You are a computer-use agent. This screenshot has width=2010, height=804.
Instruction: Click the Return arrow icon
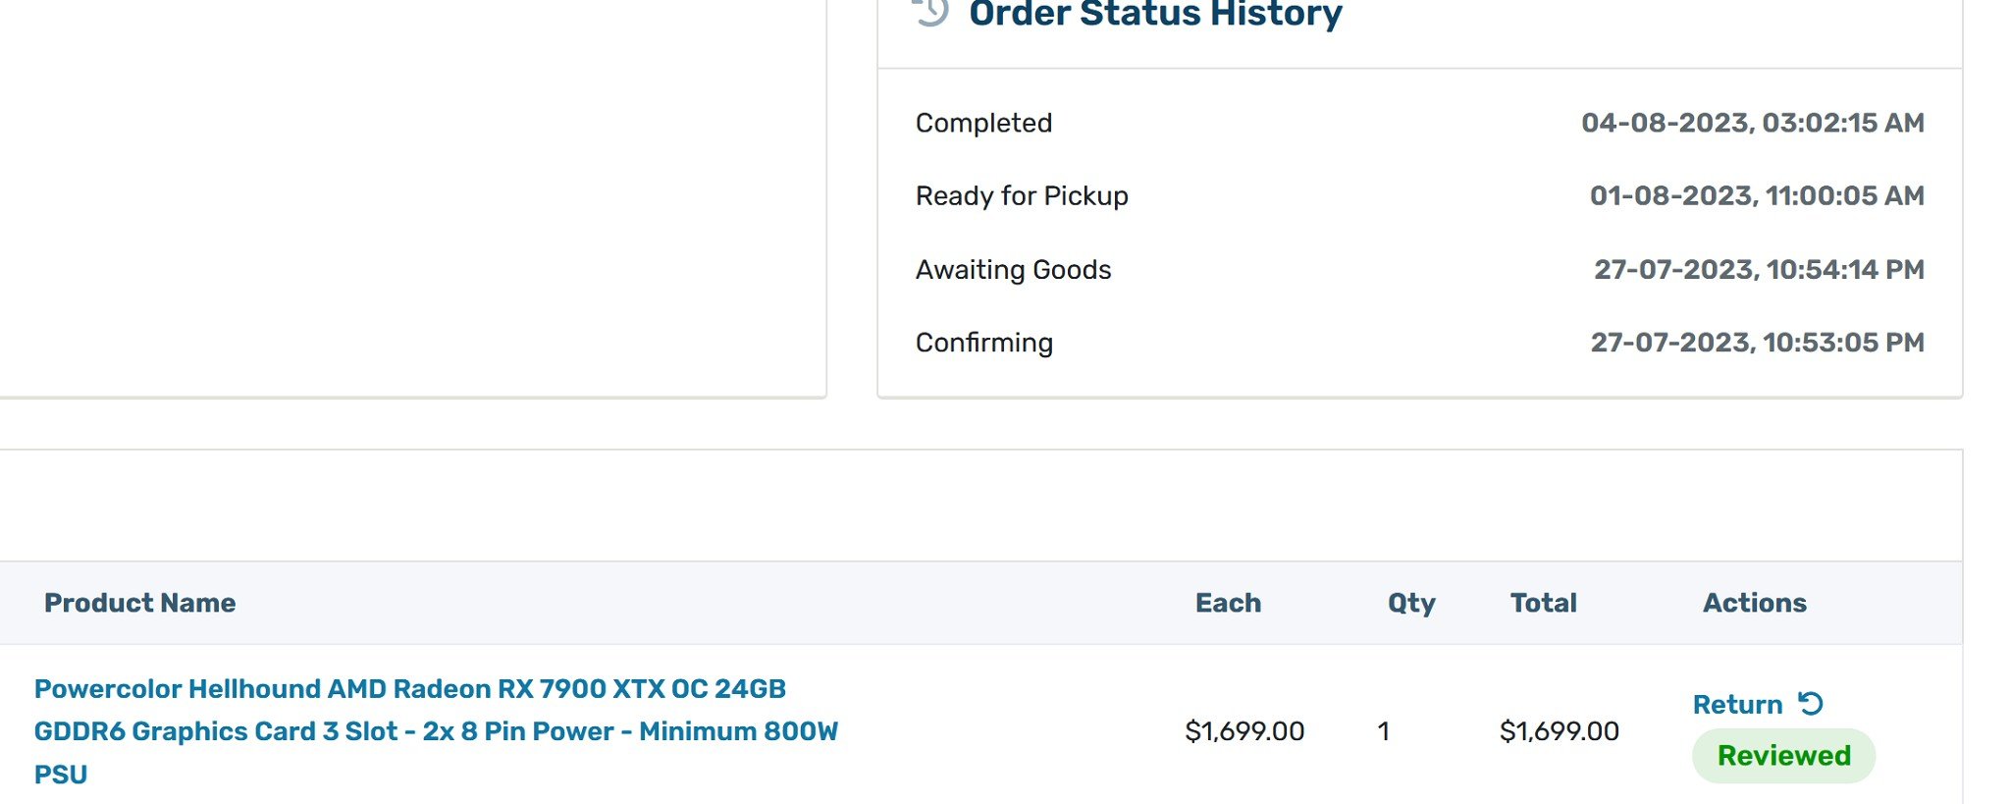[x=1810, y=704]
